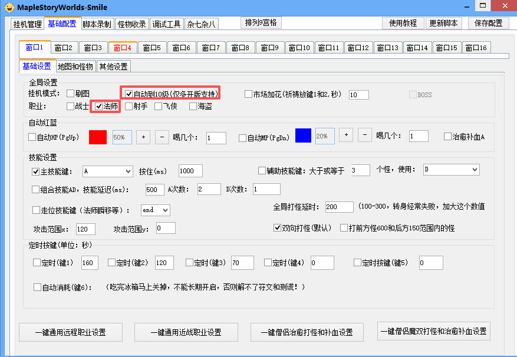Click the 全局打怪延时 input field
The width and height of the screenshot is (517, 357).
point(340,207)
